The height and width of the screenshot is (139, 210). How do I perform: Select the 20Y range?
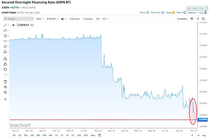coord(86,135)
